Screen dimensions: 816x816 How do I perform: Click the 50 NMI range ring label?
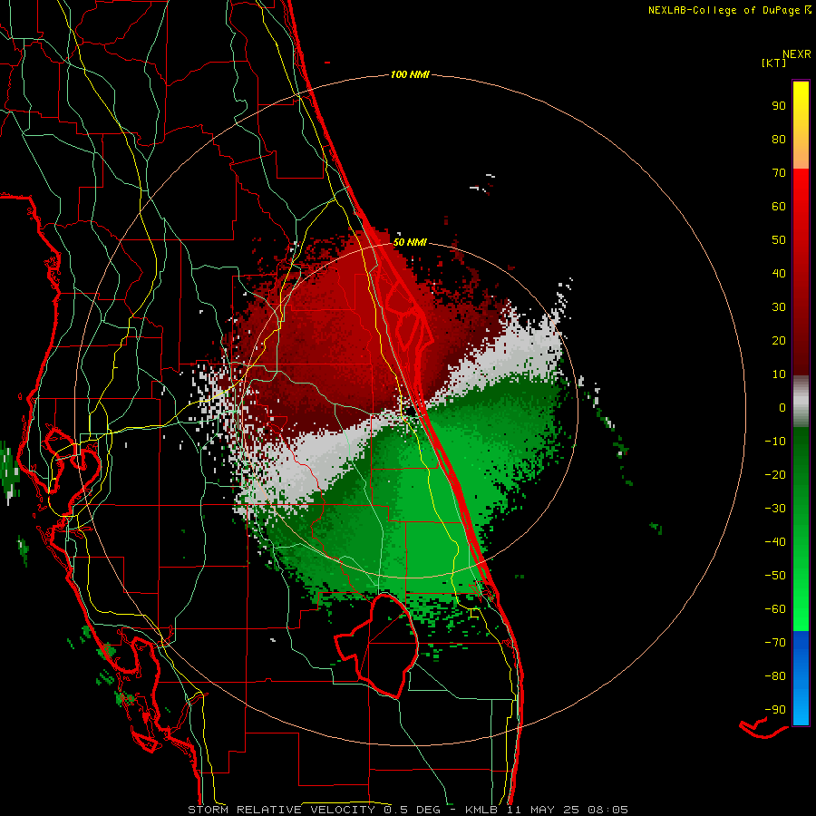[x=410, y=242]
